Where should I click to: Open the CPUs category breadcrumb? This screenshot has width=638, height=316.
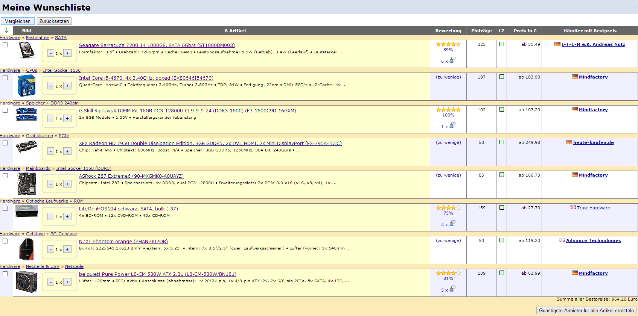[32, 70]
